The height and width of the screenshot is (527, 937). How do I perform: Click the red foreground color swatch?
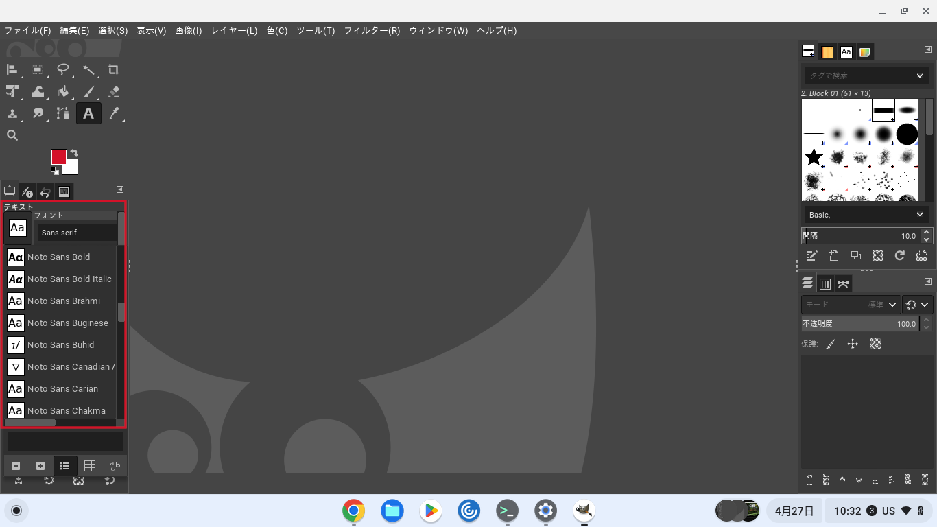click(x=58, y=157)
